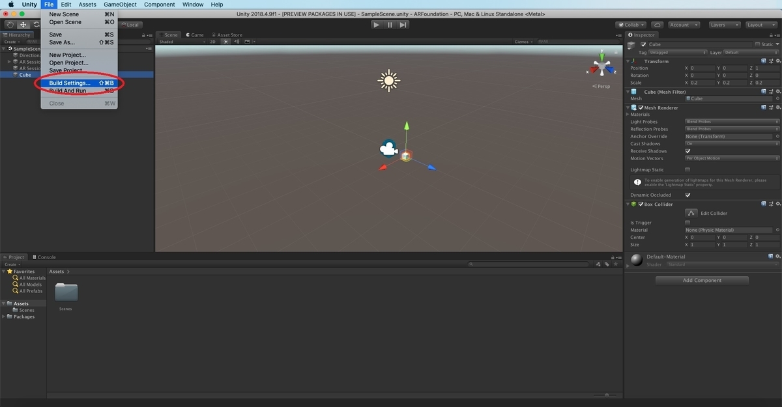Screen dimensions: 782x407
Task: Select the Hand tool in the toolbar
Action: click(10, 25)
